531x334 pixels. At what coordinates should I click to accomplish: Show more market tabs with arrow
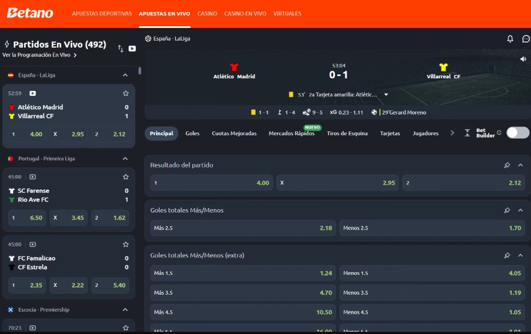point(452,133)
